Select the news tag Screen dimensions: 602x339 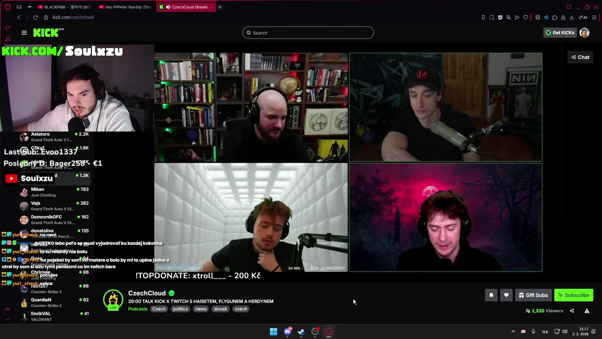201,309
